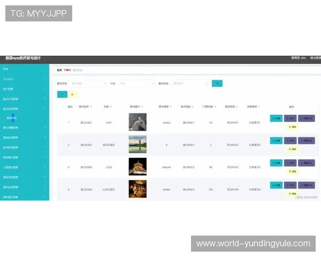The height and width of the screenshot is (257, 321).
Task: Toggle the select-all checkbox in table header
Action: pos(60,107)
